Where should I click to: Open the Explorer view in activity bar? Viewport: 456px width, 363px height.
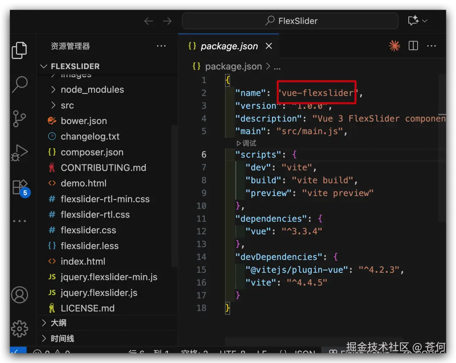tap(19, 50)
